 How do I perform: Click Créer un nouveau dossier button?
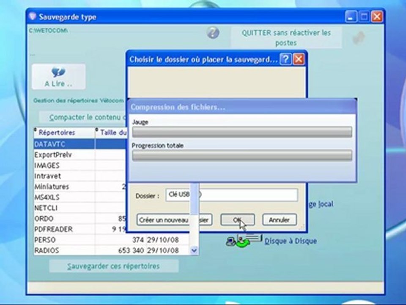point(174,220)
